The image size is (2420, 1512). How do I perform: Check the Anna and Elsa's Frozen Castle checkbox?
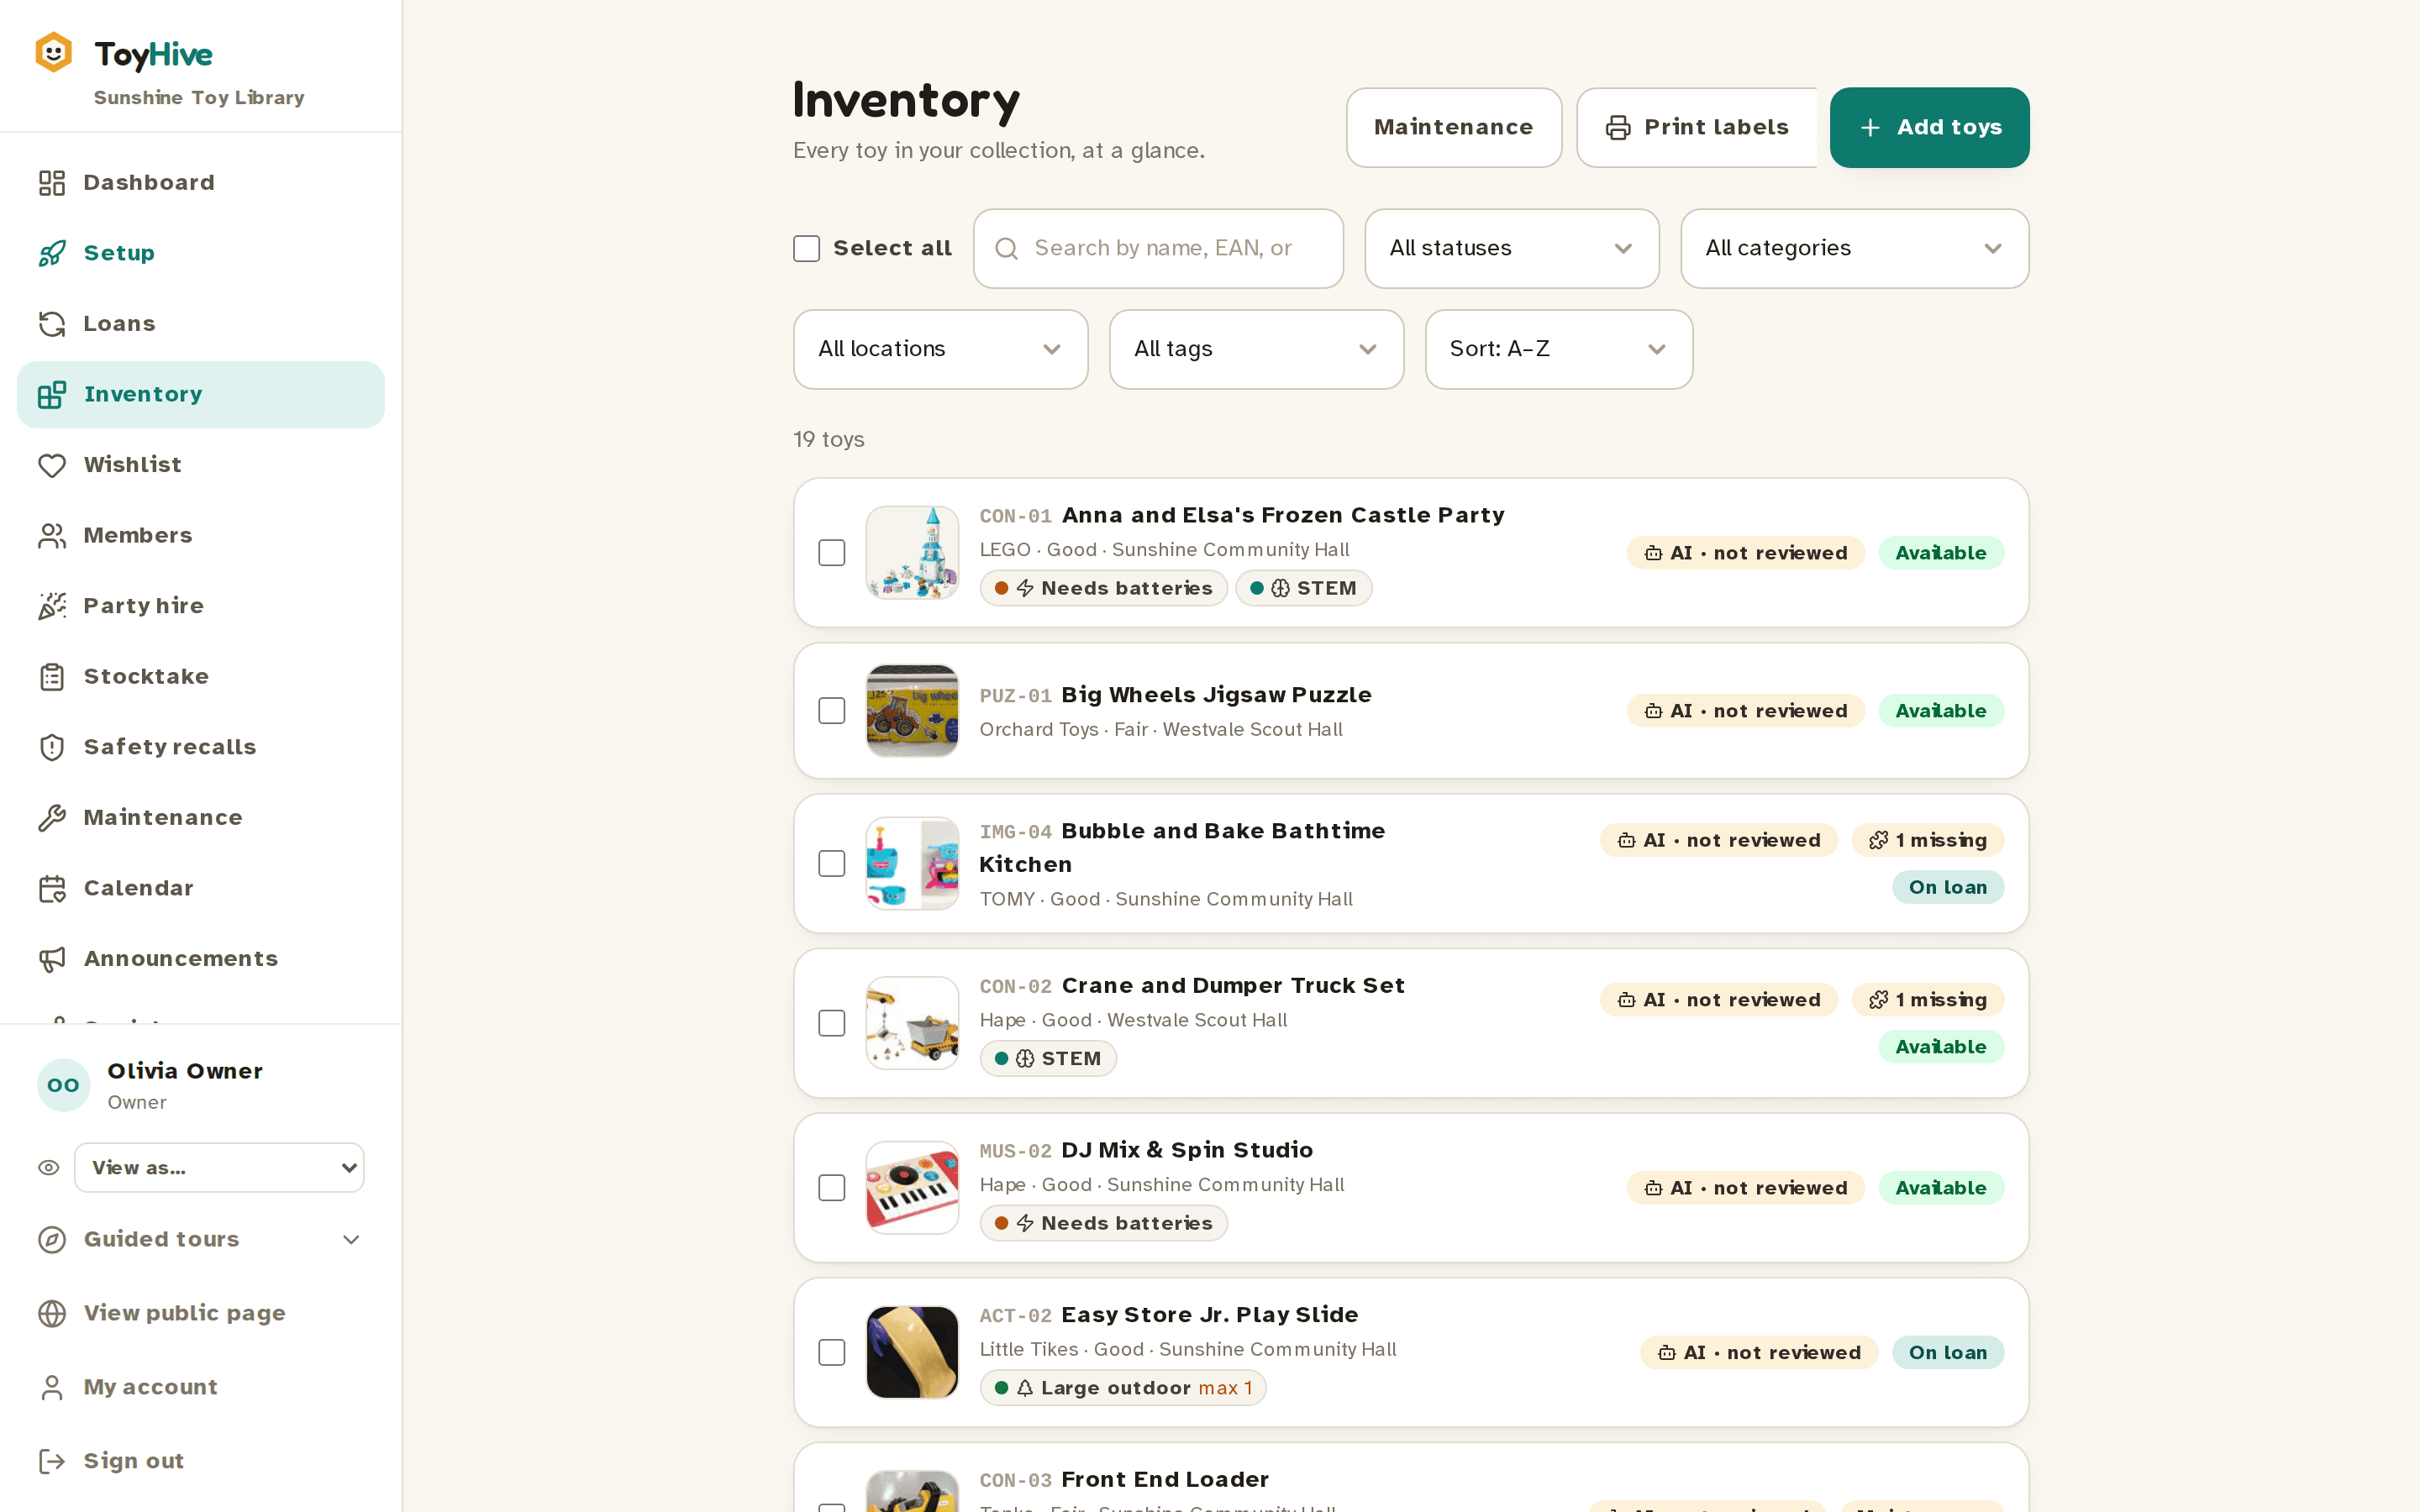coord(831,553)
